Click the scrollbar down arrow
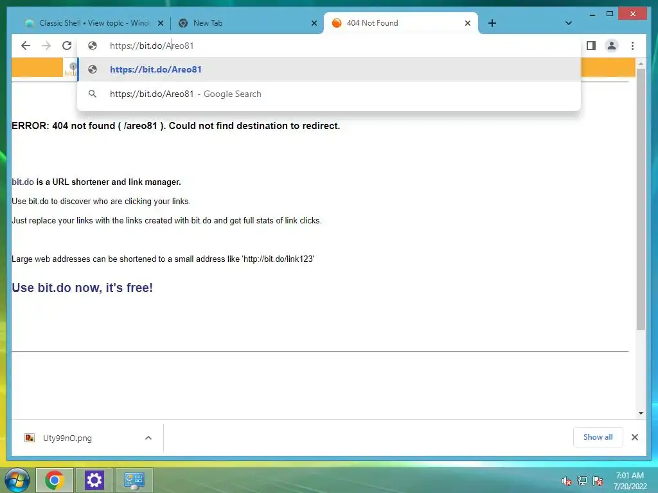658x493 pixels. click(641, 413)
